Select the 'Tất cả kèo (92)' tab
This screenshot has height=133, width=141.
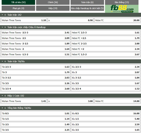18,2
